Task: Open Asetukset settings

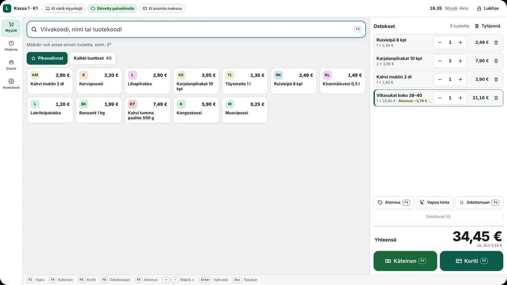Action: tap(11, 84)
